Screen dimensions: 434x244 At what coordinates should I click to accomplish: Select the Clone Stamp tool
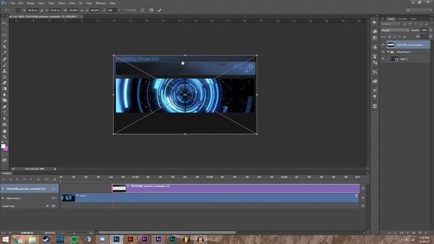[x=5, y=70]
